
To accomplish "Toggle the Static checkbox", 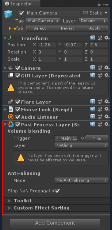I will tap(85, 13).
